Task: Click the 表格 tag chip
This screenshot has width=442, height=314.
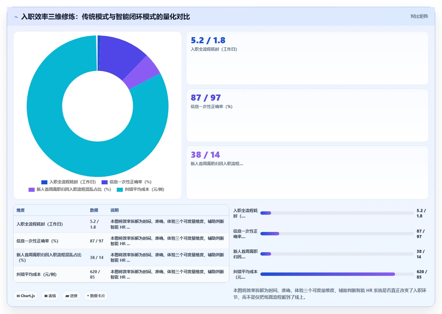Action: [x=50, y=296]
